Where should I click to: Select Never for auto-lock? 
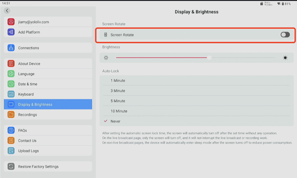[x=196, y=121]
